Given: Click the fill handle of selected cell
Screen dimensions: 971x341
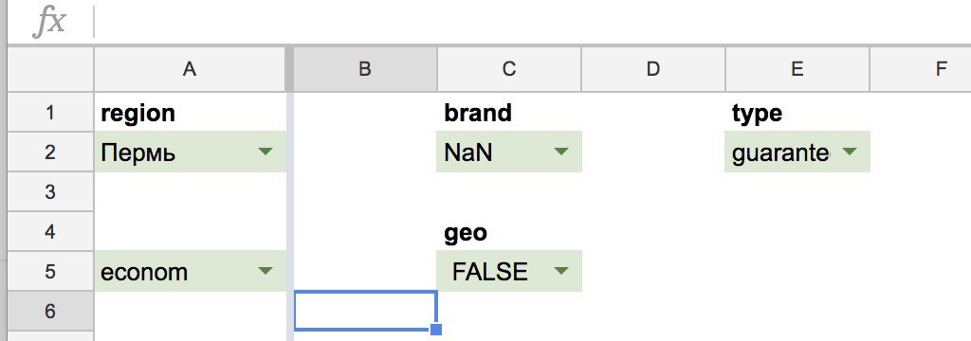Looking at the screenshot, I should (x=436, y=330).
